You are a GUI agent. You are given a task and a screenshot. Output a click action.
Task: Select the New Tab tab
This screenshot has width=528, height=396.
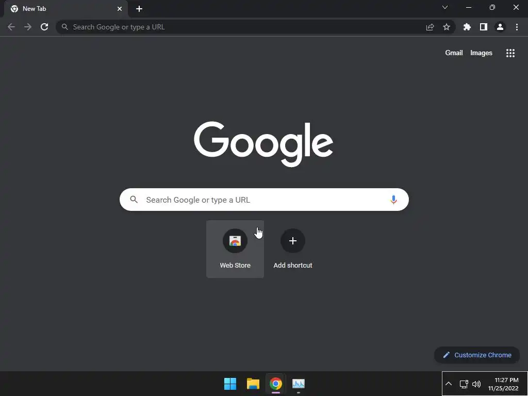click(x=66, y=9)
